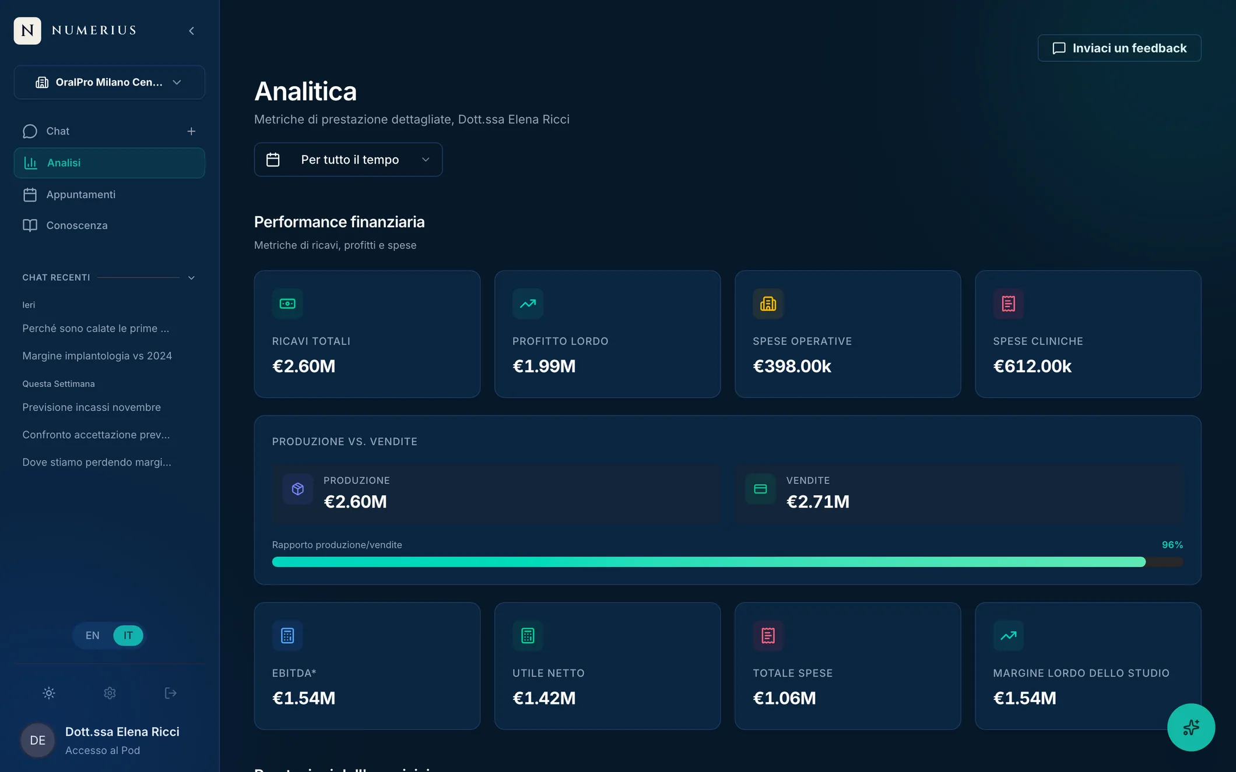Click the Vendite card icon
Screen dimensions: 1236x772
coord(760,489)
